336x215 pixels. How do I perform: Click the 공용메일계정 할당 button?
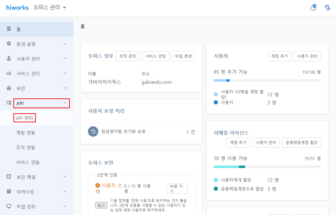tap(302, 143)
